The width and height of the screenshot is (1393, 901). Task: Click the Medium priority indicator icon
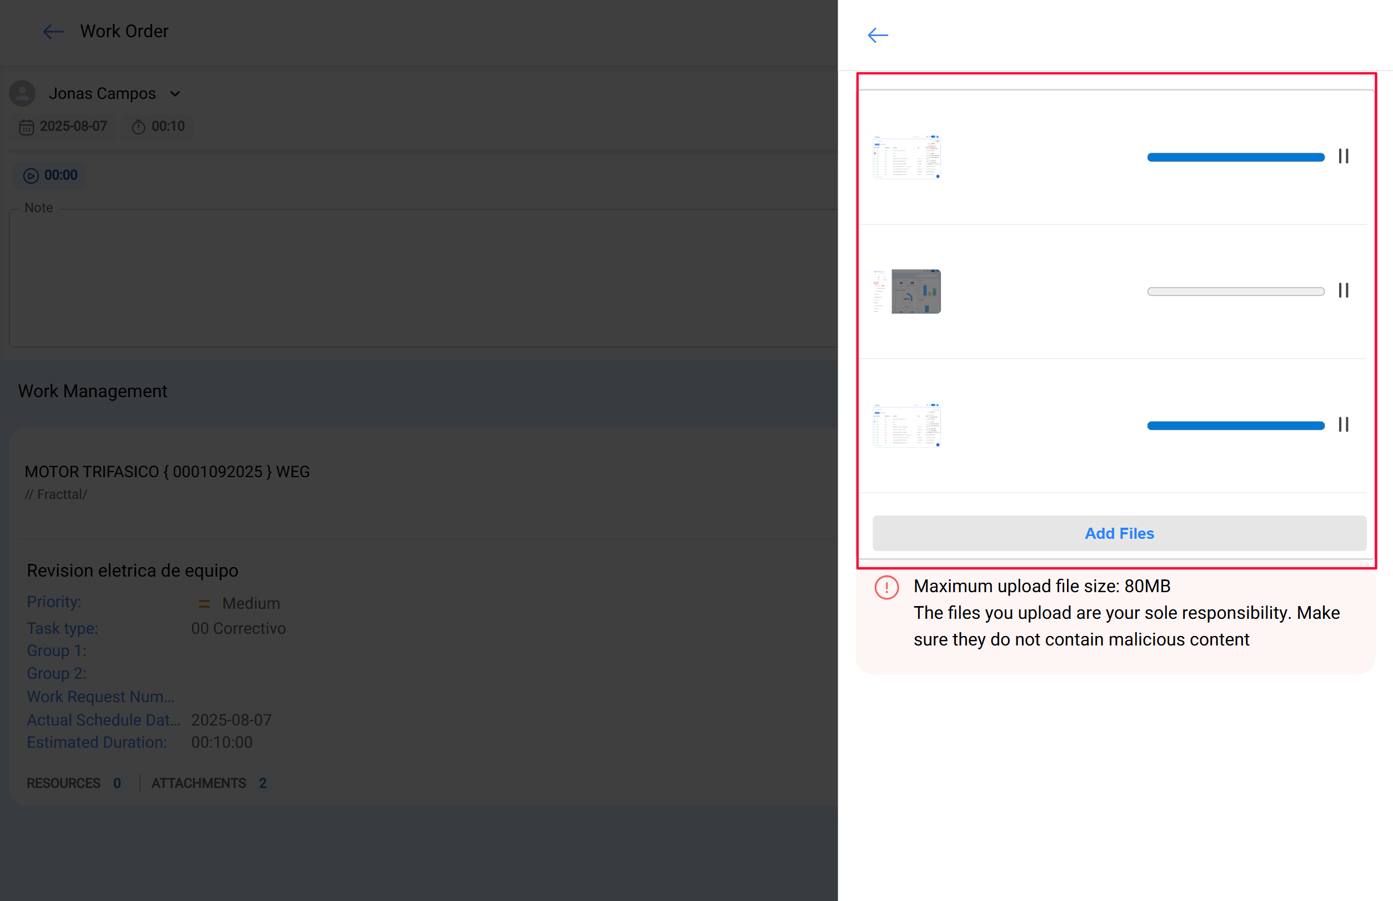coord(204,603)
